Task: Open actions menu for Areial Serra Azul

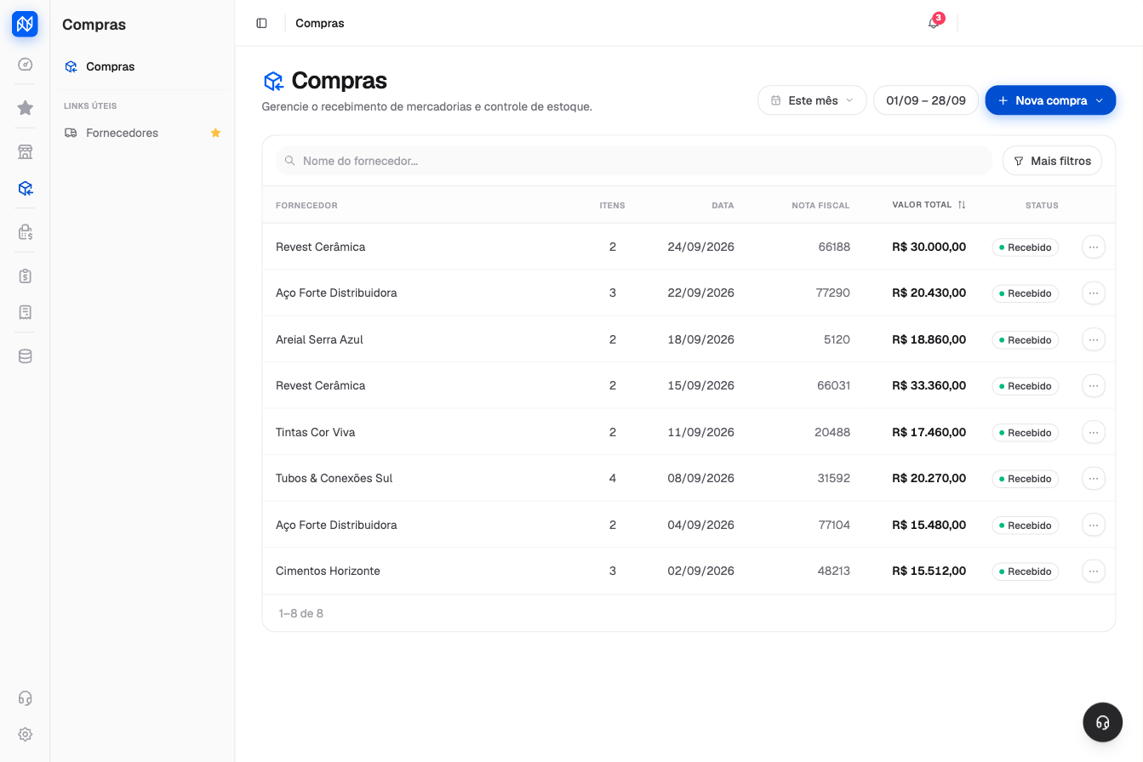Action: [x=1094, y=339]
